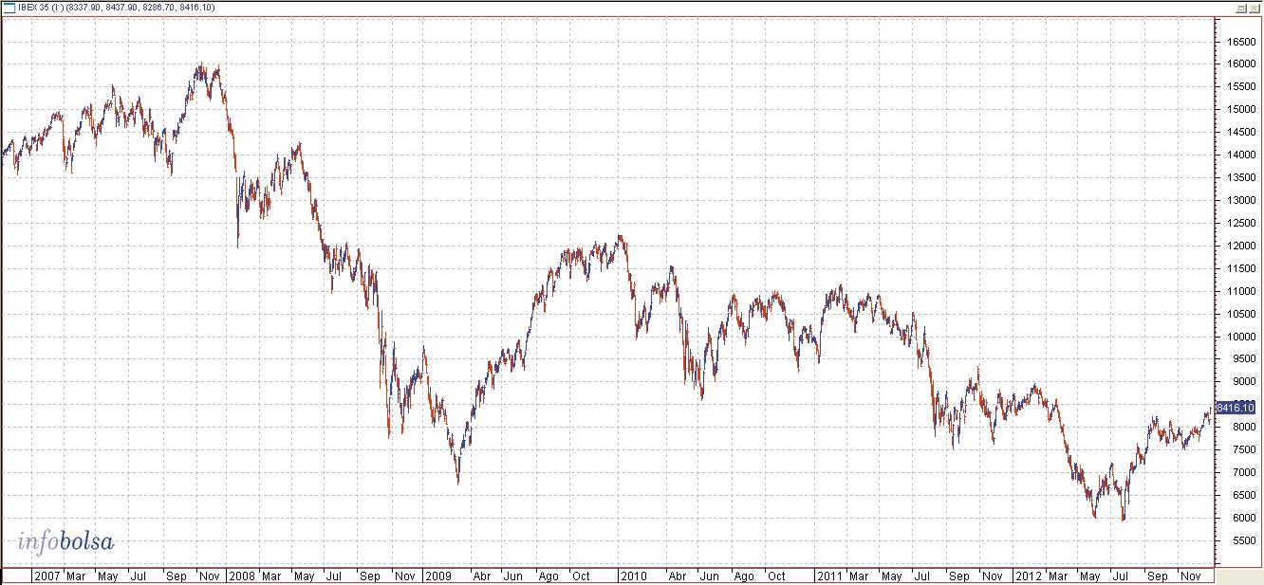Viewport: 1264px width, 585px height.
Task: Click the 13500 price axis label
Action: 1240,178
